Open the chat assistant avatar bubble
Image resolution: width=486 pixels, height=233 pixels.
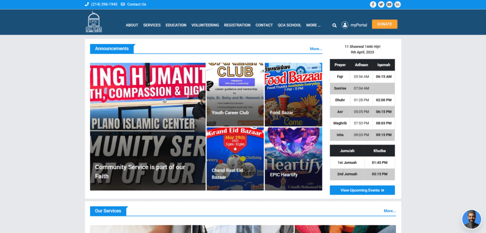[471, 219]
